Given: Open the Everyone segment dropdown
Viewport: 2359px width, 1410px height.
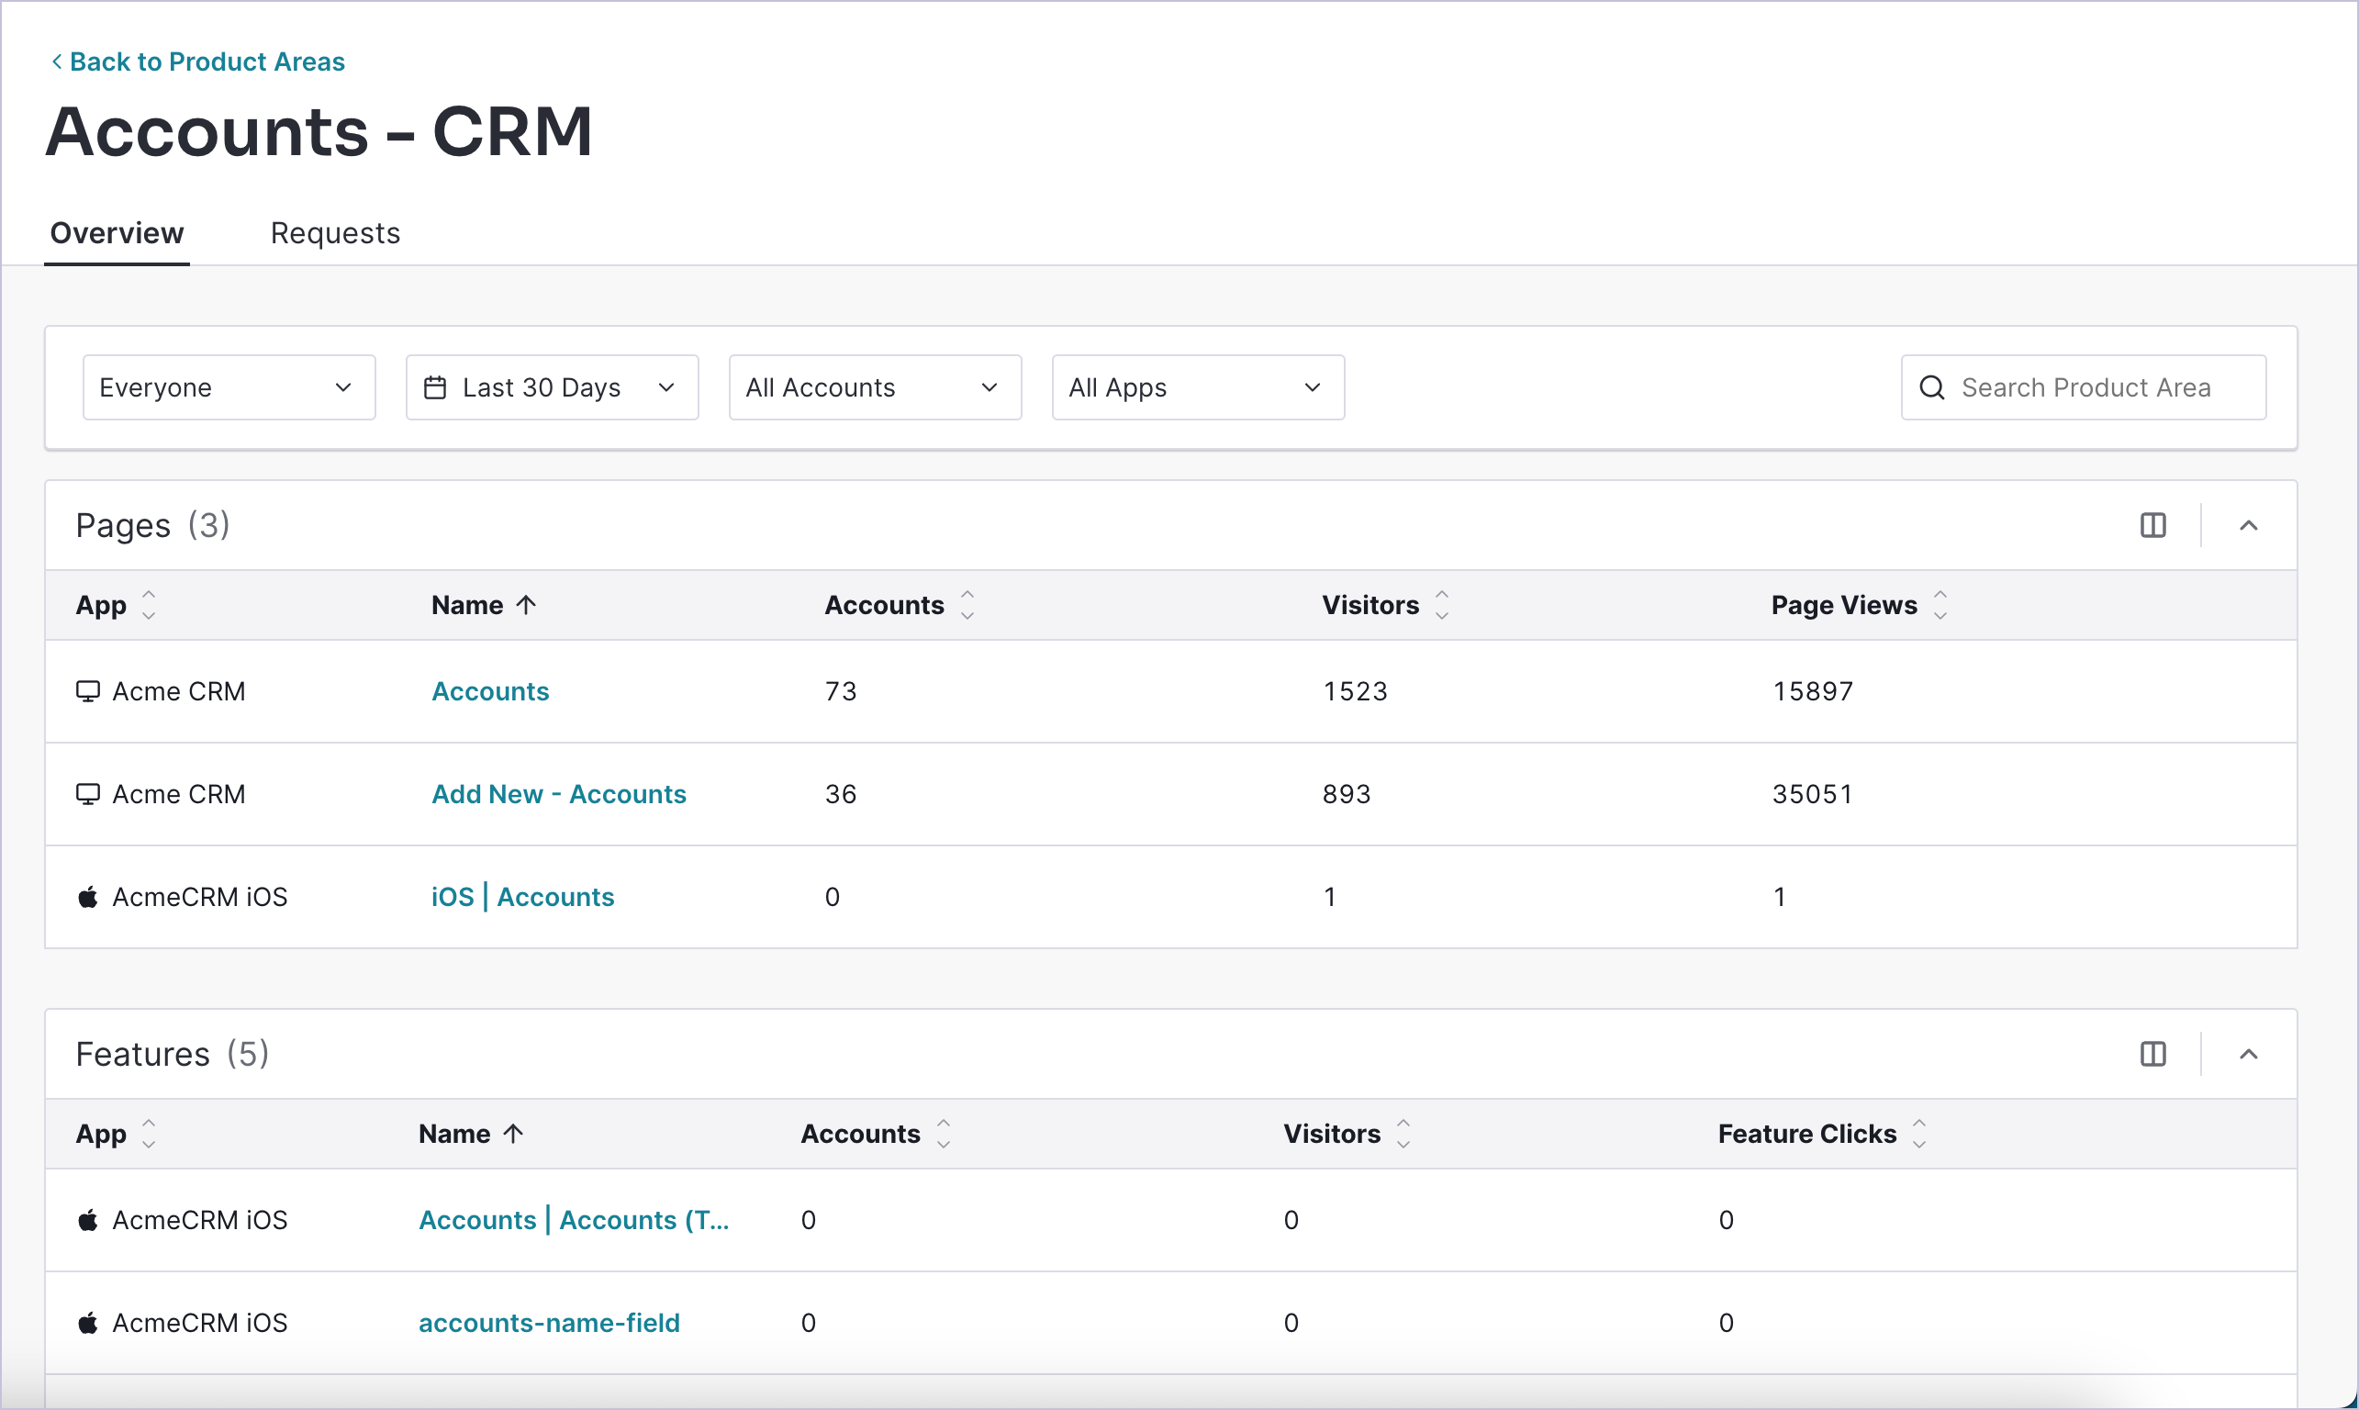Looking at the screenshot, I should [229, 387].
